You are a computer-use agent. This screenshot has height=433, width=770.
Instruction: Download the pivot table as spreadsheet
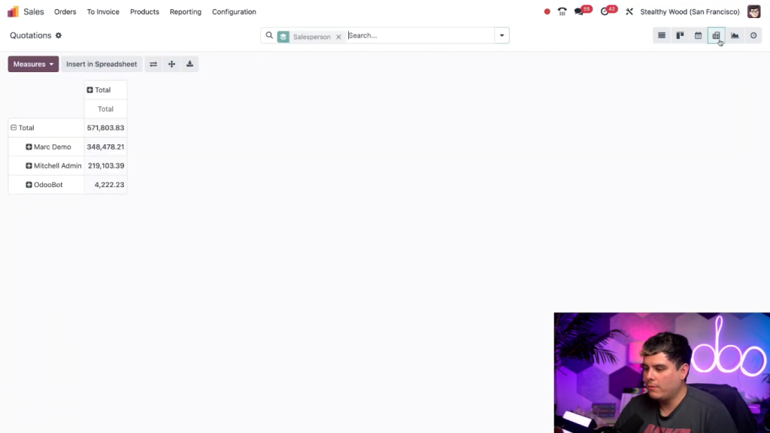189,65
